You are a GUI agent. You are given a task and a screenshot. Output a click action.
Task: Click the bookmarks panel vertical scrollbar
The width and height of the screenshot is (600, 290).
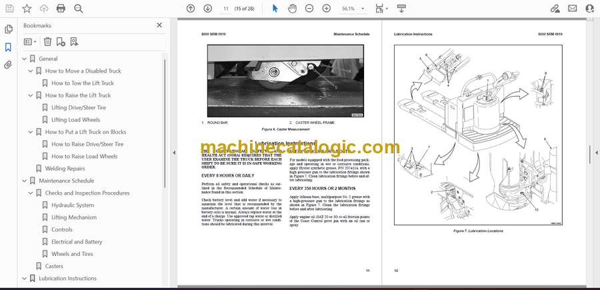[x=165, y=123]
